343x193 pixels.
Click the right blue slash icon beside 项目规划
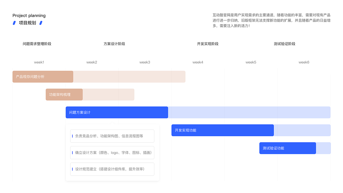(41, 23)
